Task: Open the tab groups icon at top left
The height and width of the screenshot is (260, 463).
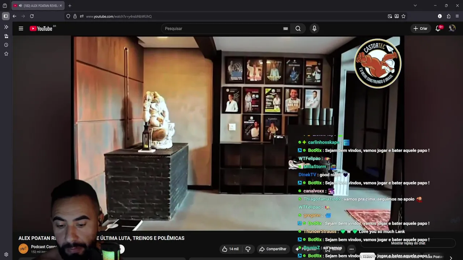Action: pyautogui.click(x=5, y=6)
